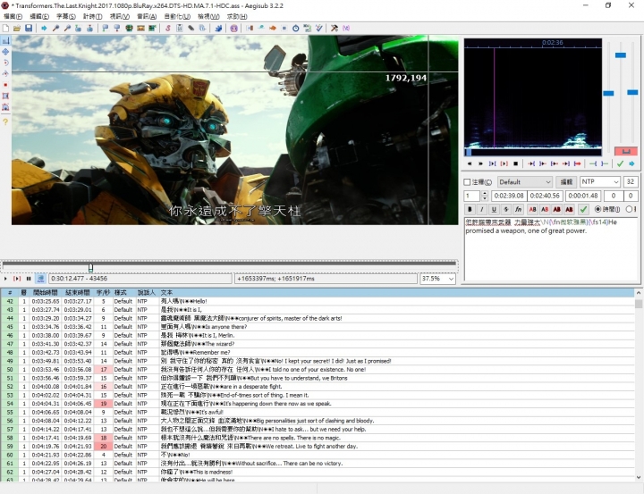Go to next line in audio panel

480,163
